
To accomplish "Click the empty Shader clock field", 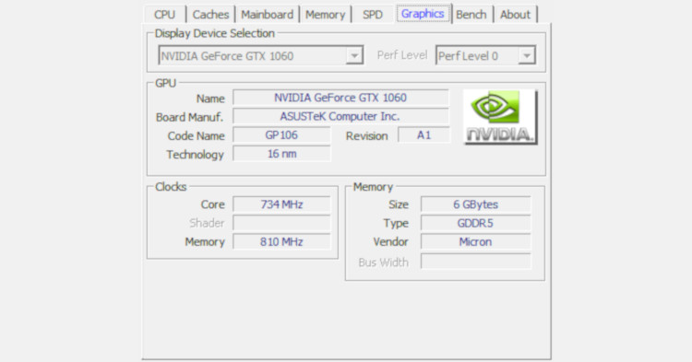I will coord(281,223).
